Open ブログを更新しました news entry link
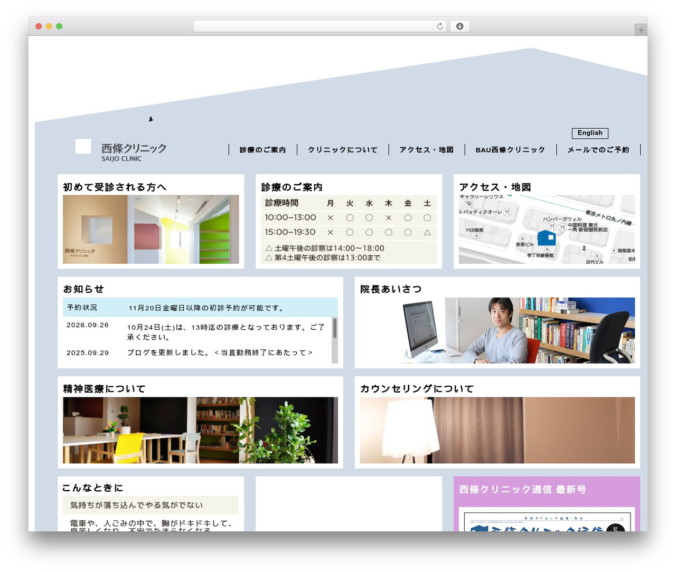This screenshot has width=676, height=572. (x=220, y=352)
